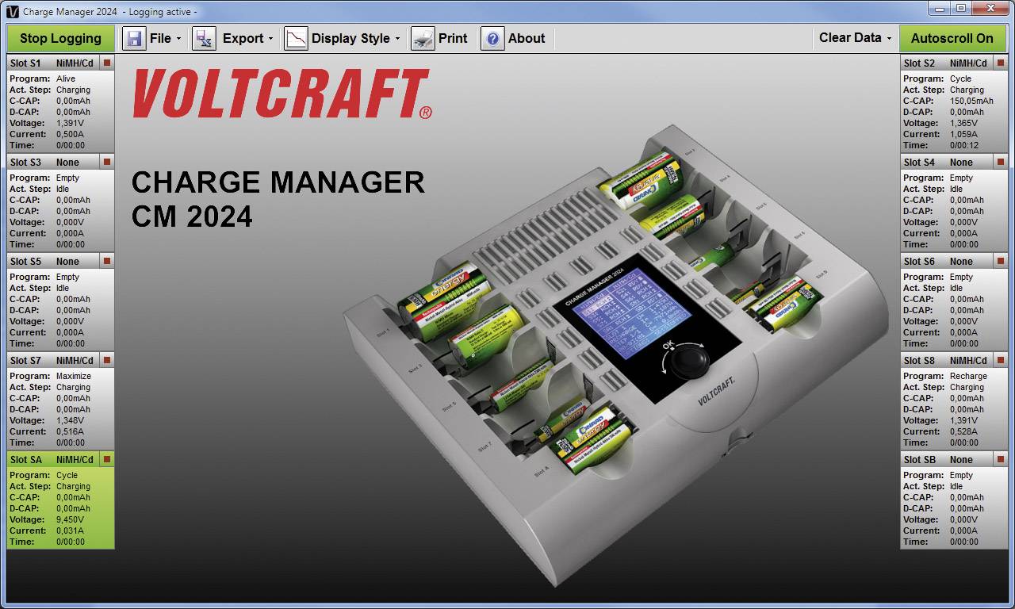Screen dimensions: 1015x609
Task: Expand the File dropdown arrow
Action: tap(178, 37)
